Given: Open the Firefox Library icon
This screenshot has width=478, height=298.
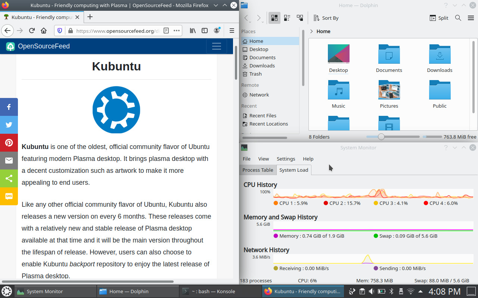Looking at the screenshot, I should click(193, 31).
